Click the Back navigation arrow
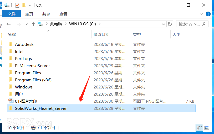214x134 pixels. (9, 24)
